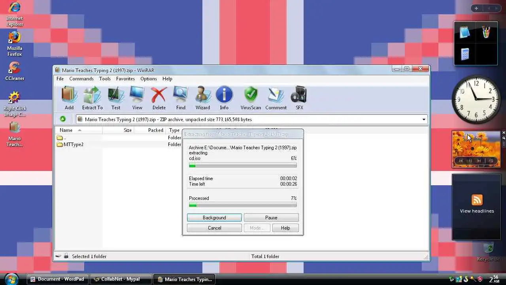Viewport: 506px width, 285px height.
Task: Switch to Document - WordPad taskbar button
Action: [x=58, y=279]
